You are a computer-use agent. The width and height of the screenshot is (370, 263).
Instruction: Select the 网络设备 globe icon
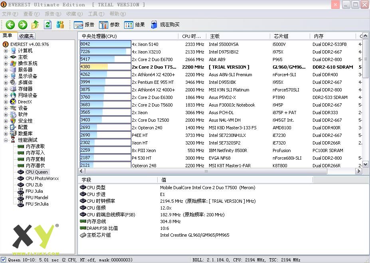[x=13, y=95]
